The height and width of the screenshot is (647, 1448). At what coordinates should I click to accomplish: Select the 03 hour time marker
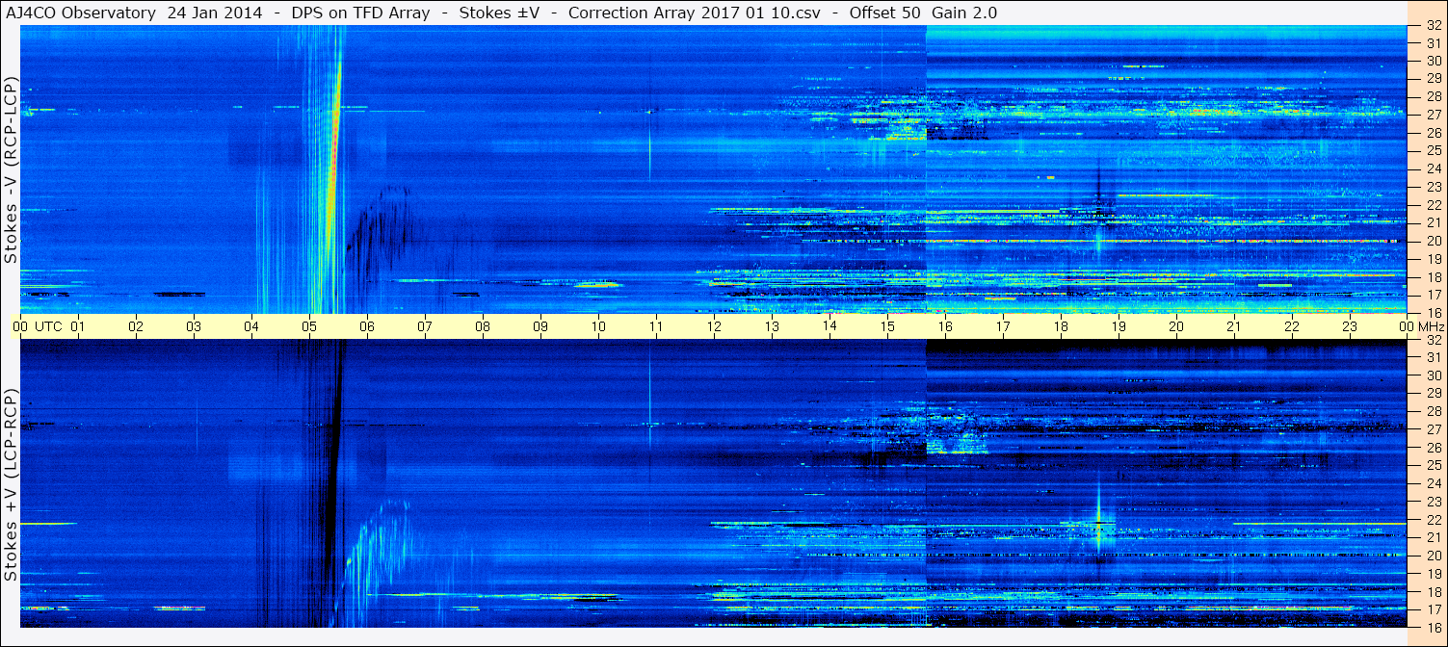tap(194, 326)
